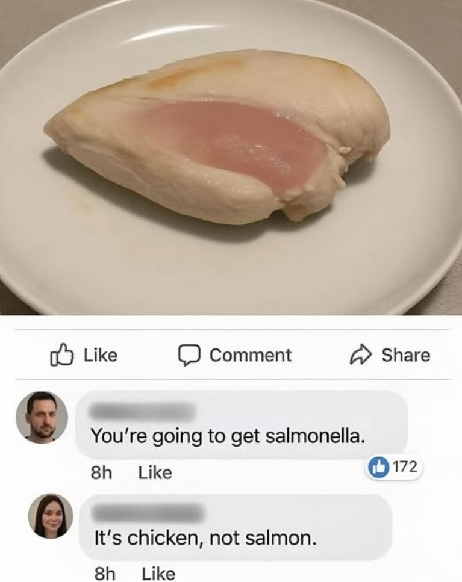The width and height of the screenshot is (462, 582).
Task: Click the "You're going to get salmonella" comment bubble
Action: coord(242,425)
